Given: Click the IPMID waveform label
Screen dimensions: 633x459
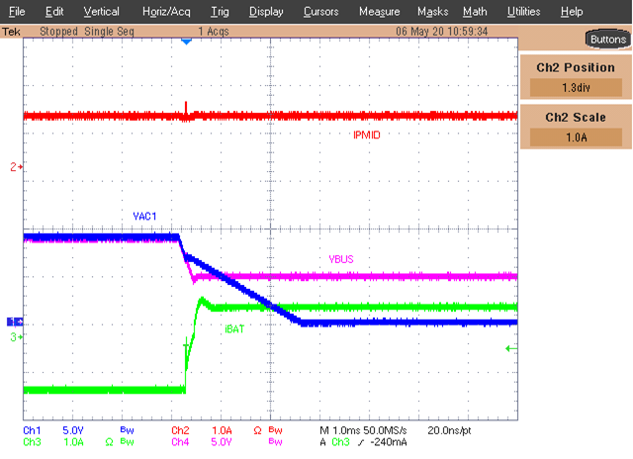Looking at the screenshot, I should 367,134.
